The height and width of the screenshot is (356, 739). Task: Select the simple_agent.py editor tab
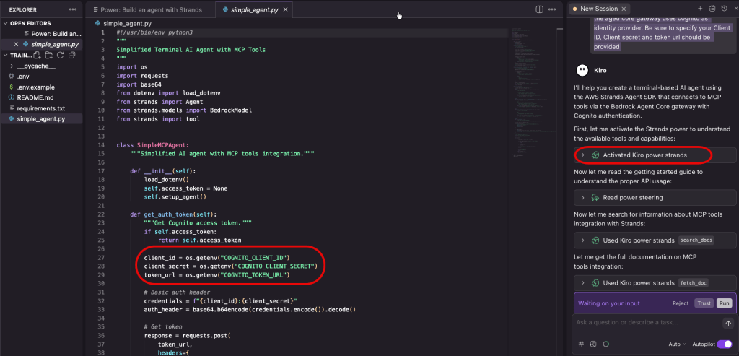point(255,10)
